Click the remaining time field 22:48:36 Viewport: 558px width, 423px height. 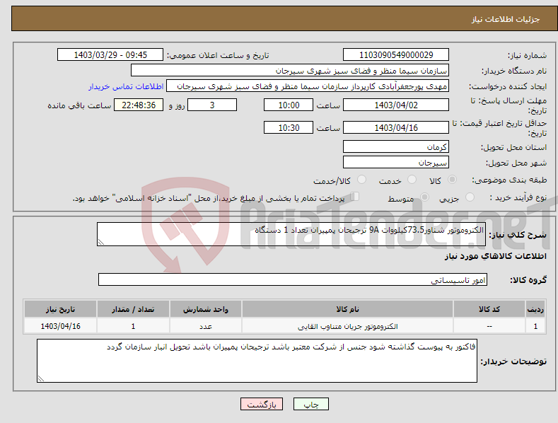[139, 105]
